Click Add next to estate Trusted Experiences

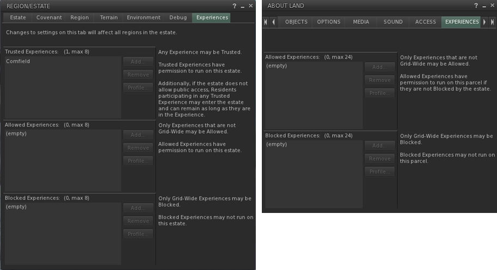coord(138,62)
